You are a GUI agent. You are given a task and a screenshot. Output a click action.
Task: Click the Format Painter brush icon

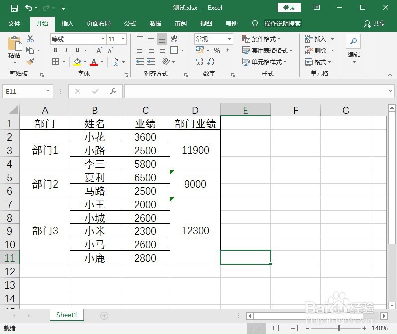(x=30, y=61)
